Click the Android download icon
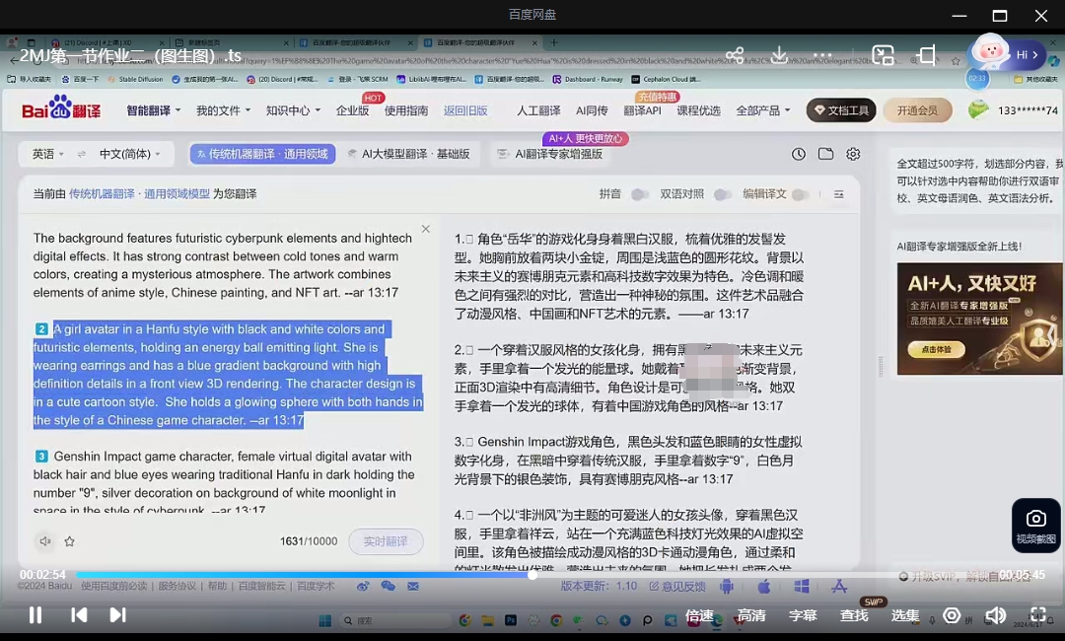 [x=727, y=586]
